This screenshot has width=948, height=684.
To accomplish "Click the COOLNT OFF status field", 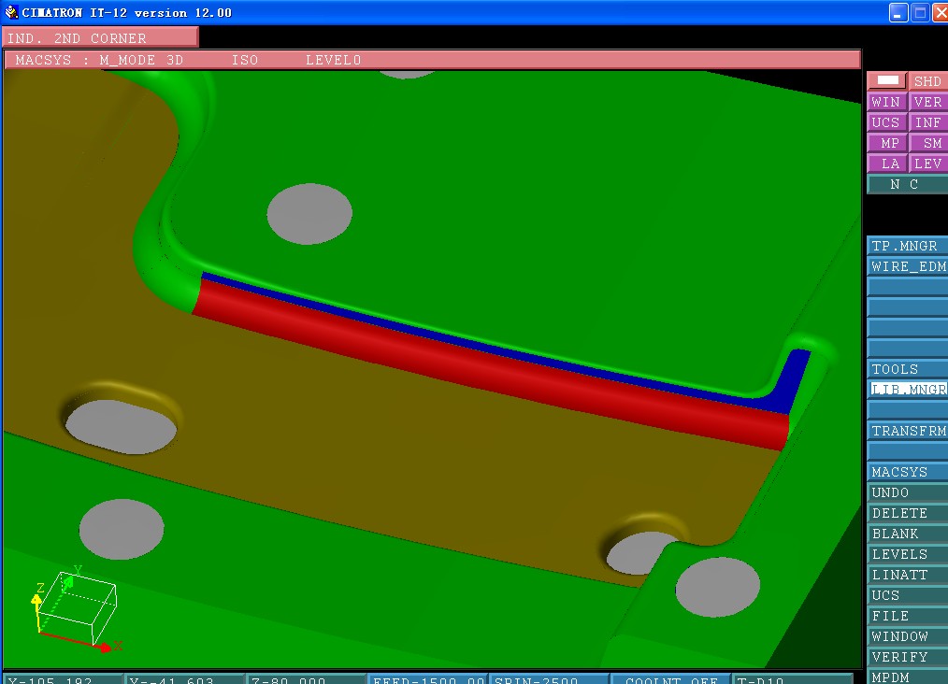I will click(x=670, y=679).
